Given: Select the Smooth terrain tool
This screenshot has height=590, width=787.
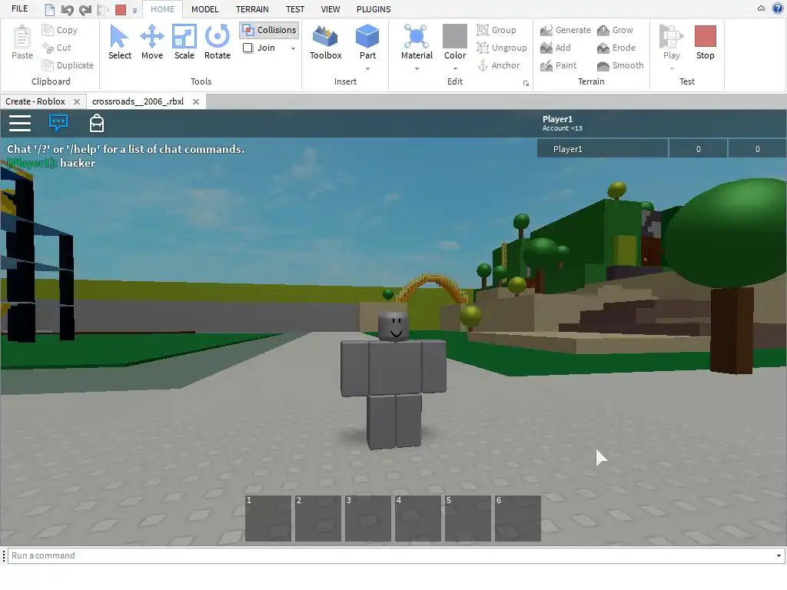Looking at the screenshot, I should pyautogui.click(x=620, y=65).
